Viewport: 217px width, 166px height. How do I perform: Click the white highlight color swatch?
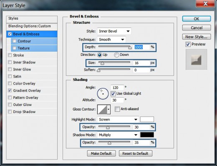pos(147,119)
